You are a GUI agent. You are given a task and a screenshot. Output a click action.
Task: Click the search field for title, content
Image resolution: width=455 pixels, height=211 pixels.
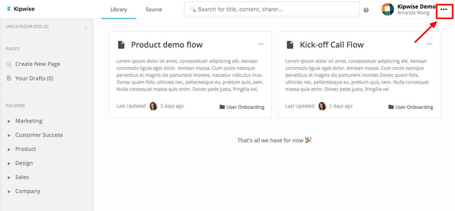[275, 9]
